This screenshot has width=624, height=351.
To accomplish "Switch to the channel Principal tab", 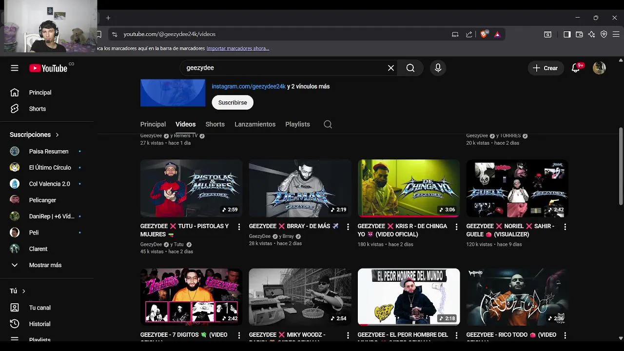I will 153,124.
